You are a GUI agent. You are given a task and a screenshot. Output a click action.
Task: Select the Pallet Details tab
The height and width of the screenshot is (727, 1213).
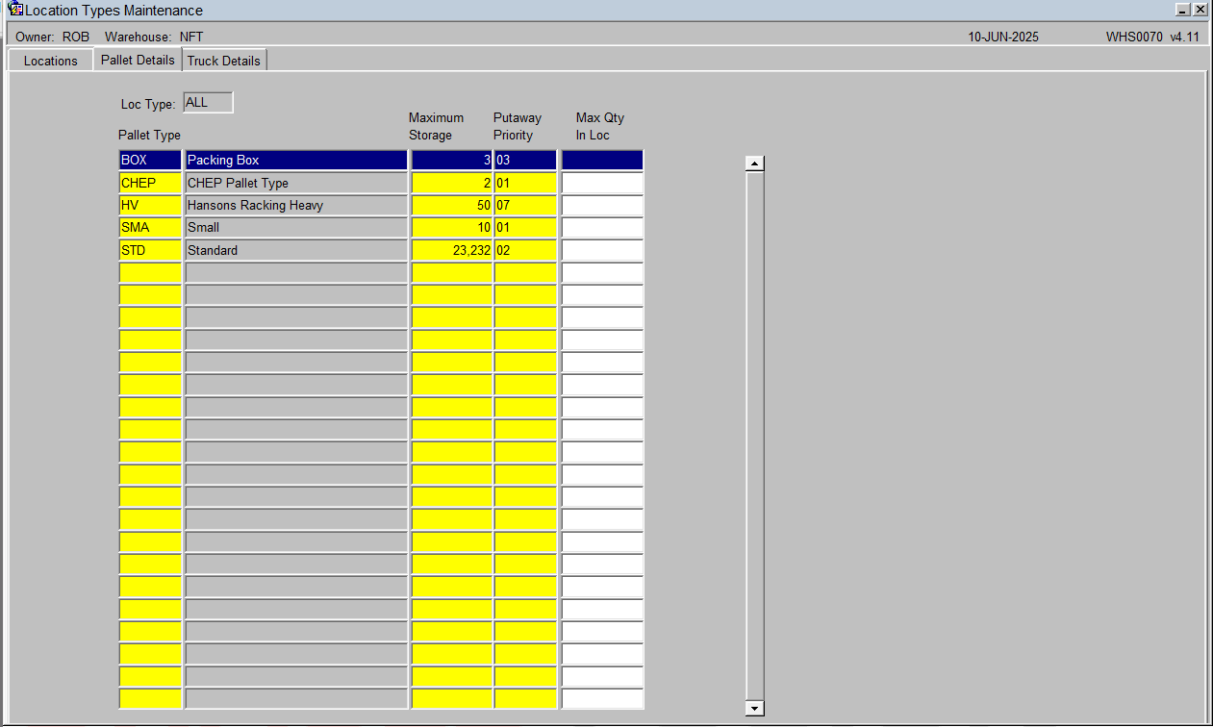click(138, 60)
